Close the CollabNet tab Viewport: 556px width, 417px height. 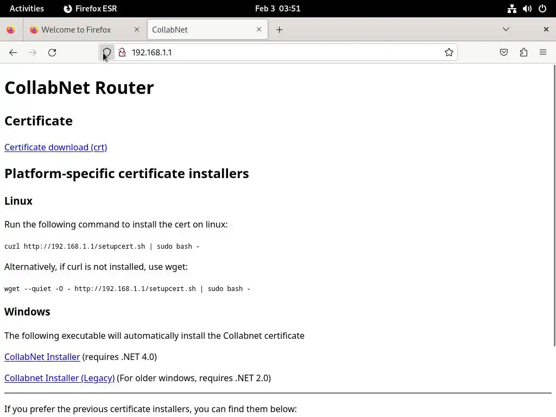(x=259, y=29)
